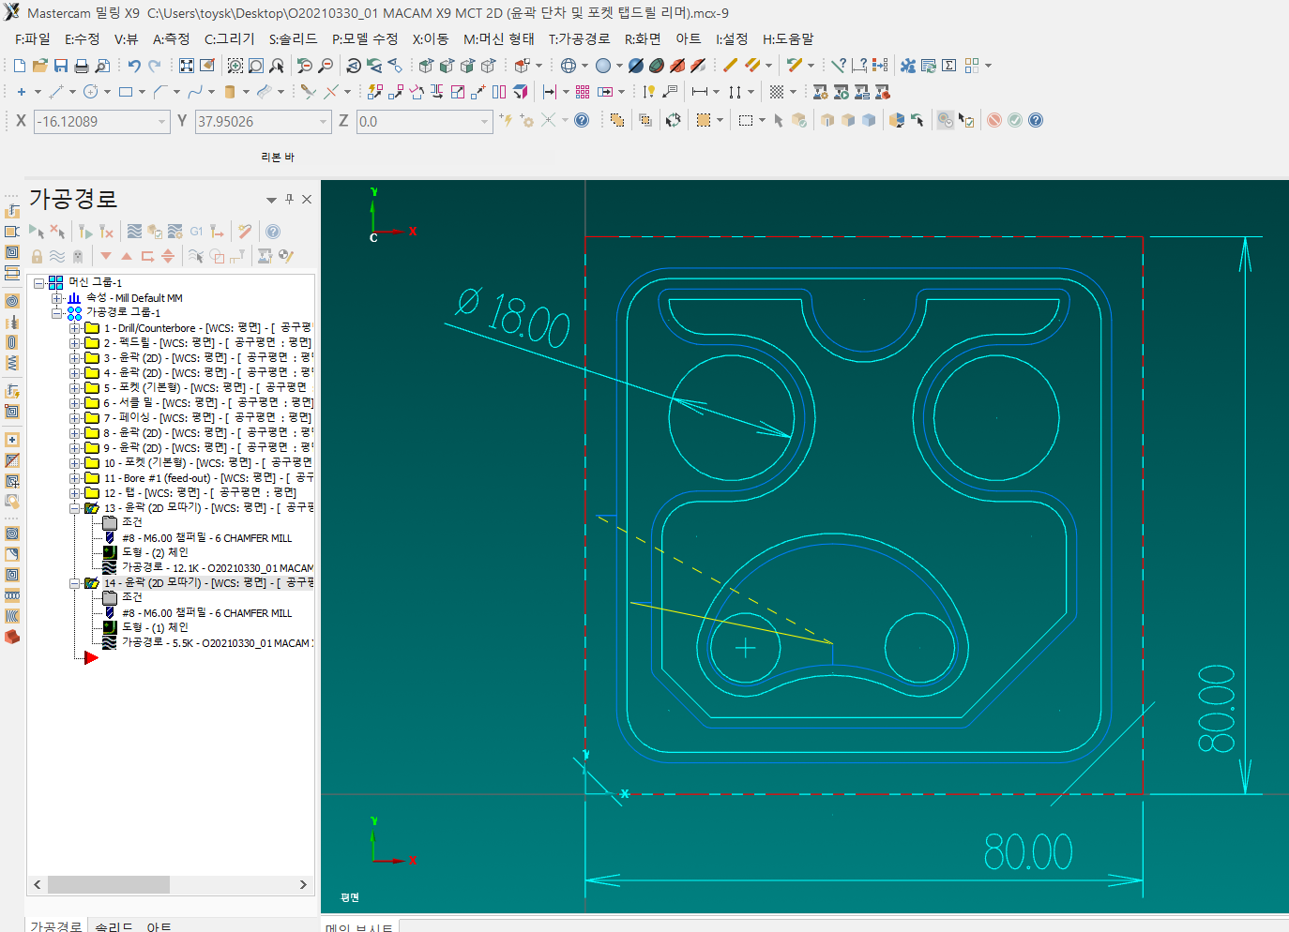Collapse the 머신 그룹-1 tree node
The height and width of the screenshot is (932, 1289).
click(39, 282)
